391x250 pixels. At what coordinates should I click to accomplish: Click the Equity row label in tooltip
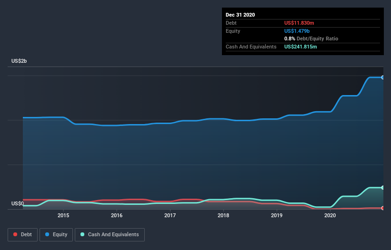(233, 31)
